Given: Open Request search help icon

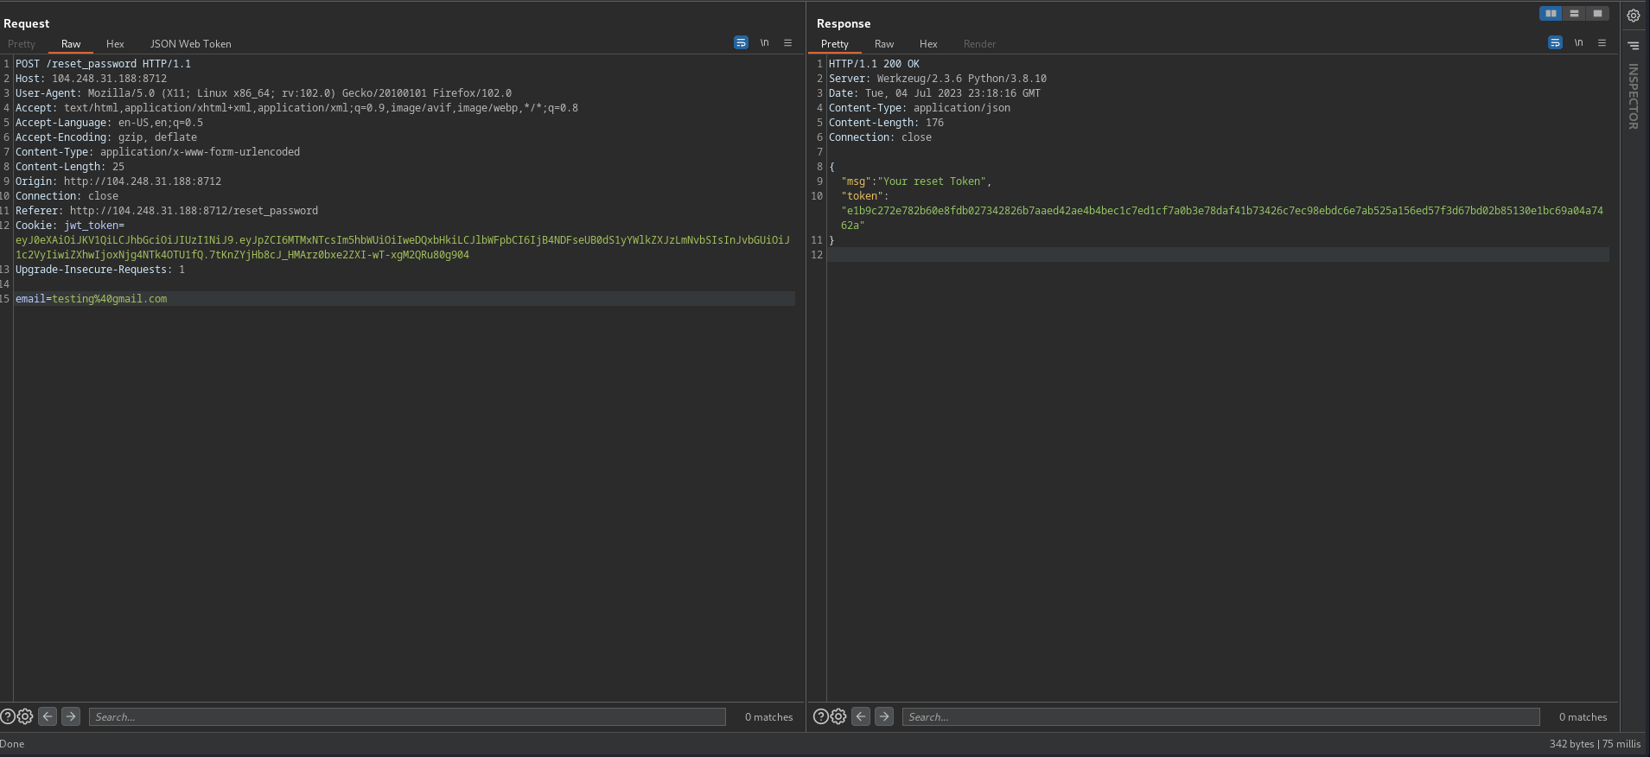Looking at the screenshot, I should click(x=8, y=716).
